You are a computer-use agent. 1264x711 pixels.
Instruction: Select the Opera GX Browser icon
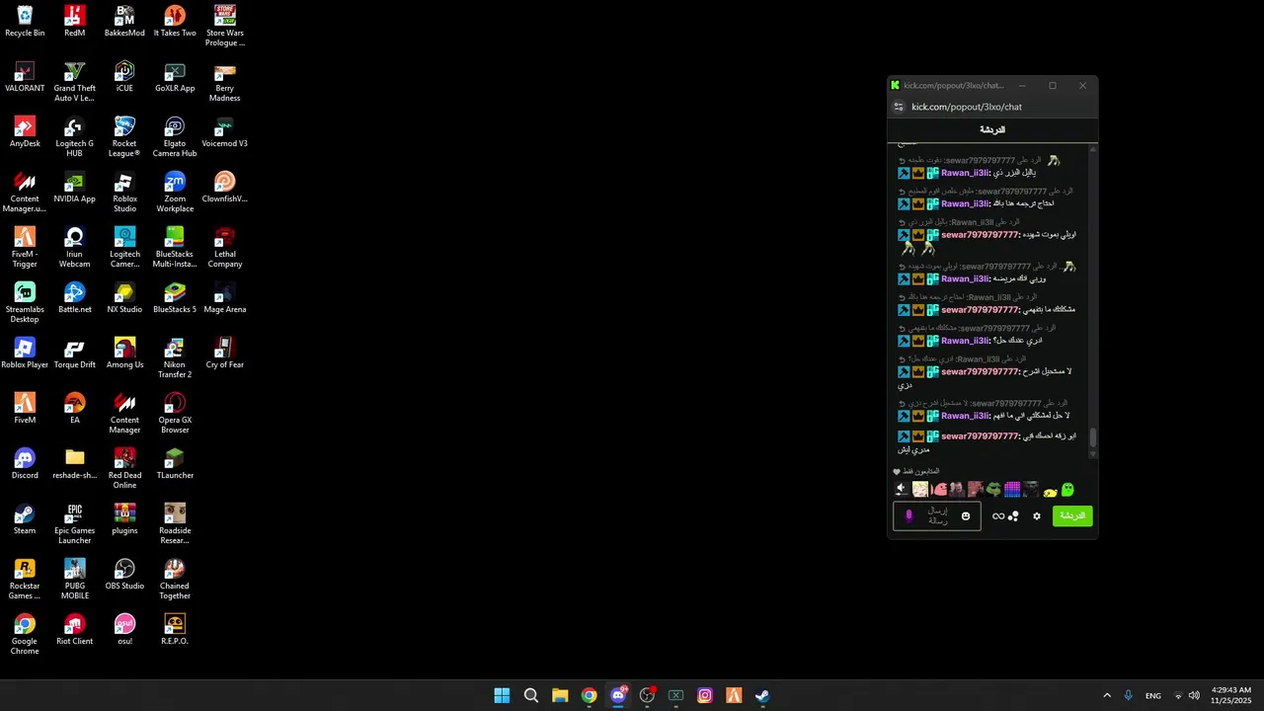coord(175,414)
